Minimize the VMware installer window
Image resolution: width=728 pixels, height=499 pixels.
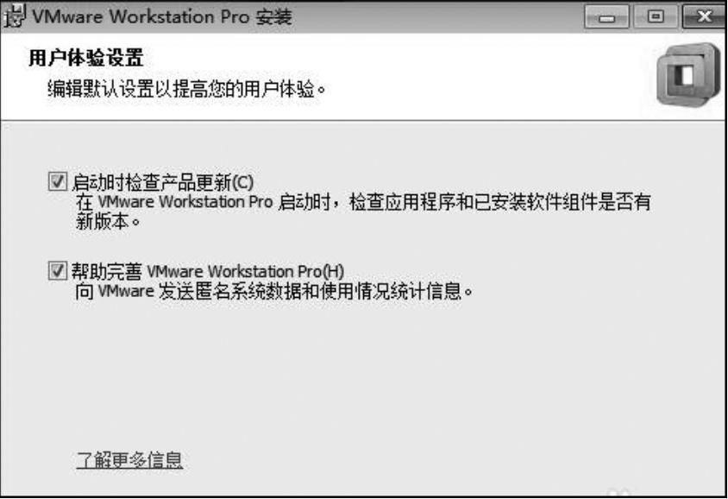point(606,16)
